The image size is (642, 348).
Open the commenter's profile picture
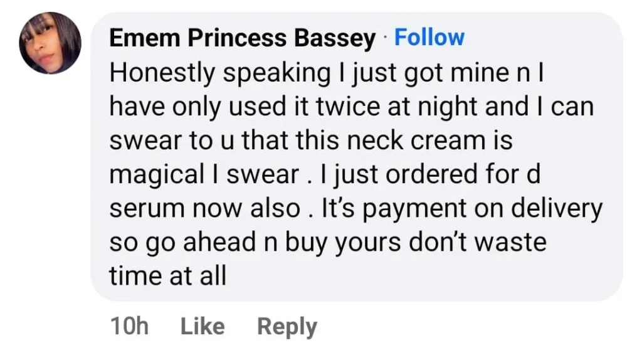click(50, 43)
